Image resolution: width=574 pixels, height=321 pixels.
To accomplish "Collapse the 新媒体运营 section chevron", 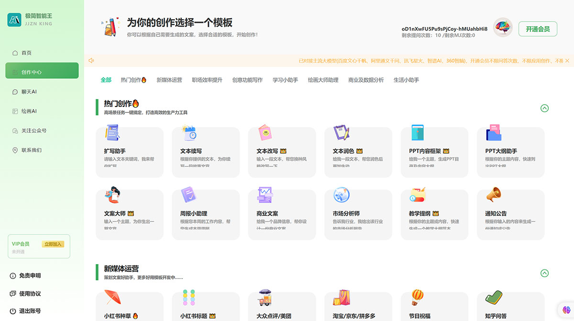I will pyautogui.click(x=544, y=273).
